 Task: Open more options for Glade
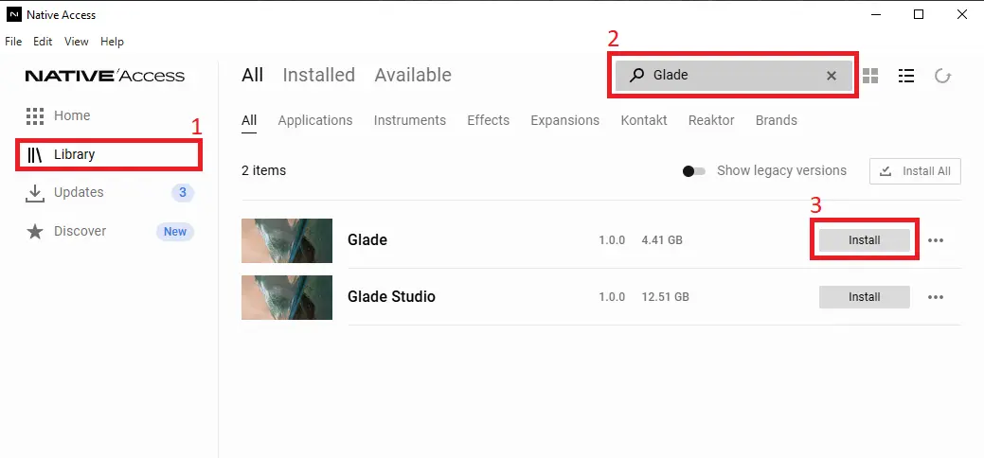(936, 240)
